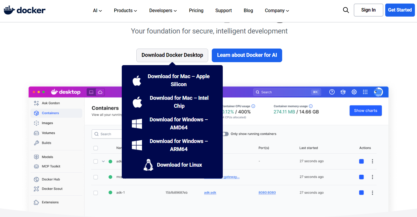This screenshot has width=417, height=217.
Task: Click the CPU usage info icon
Action: [x=253, y=106]
